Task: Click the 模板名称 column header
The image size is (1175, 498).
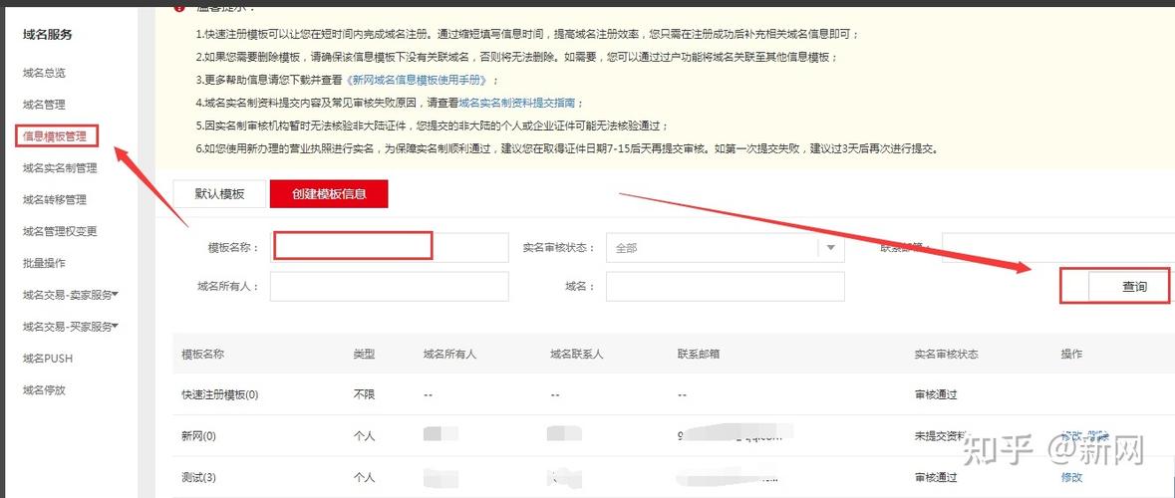Action: (203, 355)
